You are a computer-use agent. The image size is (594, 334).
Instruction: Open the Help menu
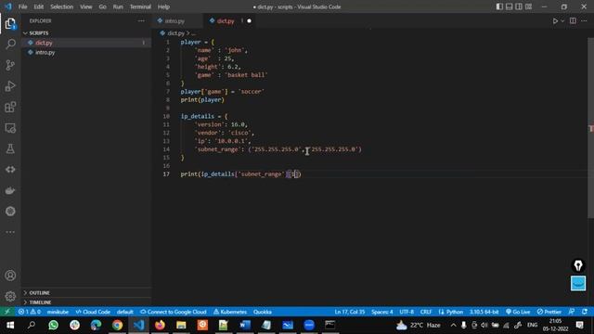[163, 6]
